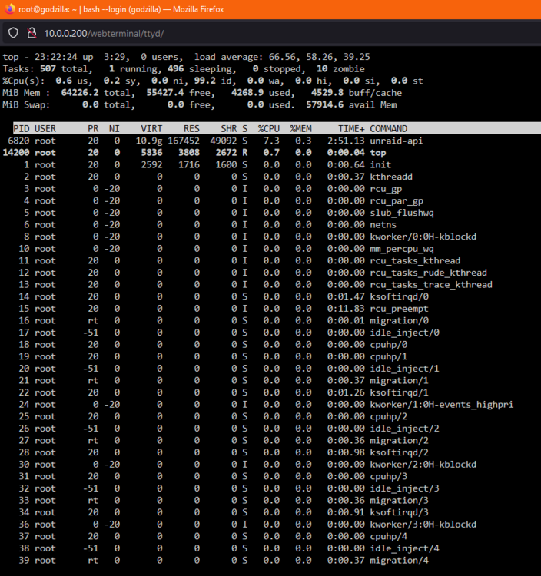
Task: Click the 7.3 %CPU value
Action: click(271, 141)
